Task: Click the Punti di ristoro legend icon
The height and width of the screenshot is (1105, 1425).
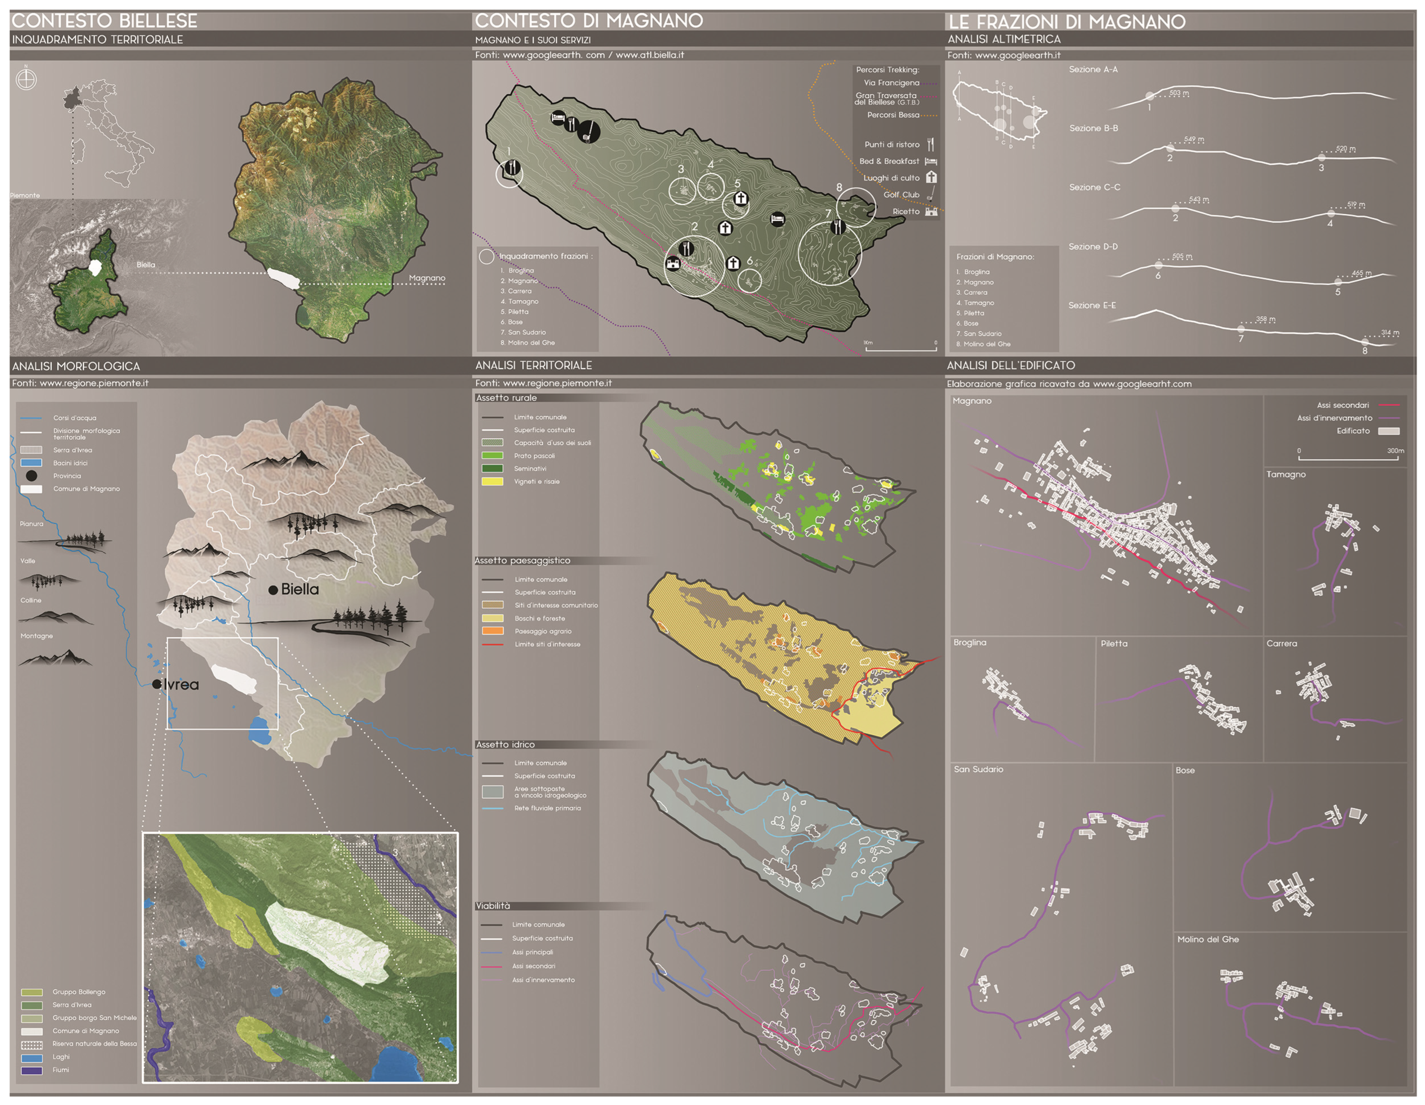Action: coord(931,145)
